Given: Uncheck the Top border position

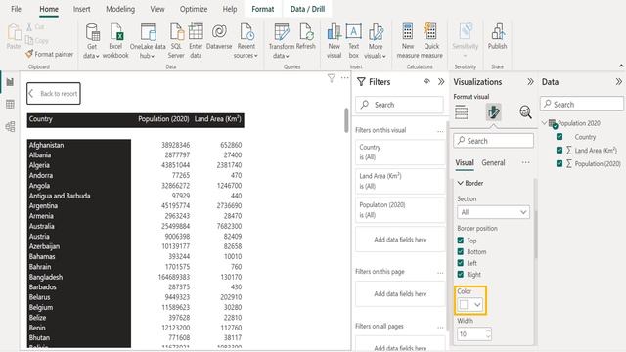Looking at the screenshot, I should pyautogui.click(x=461, y=241).
